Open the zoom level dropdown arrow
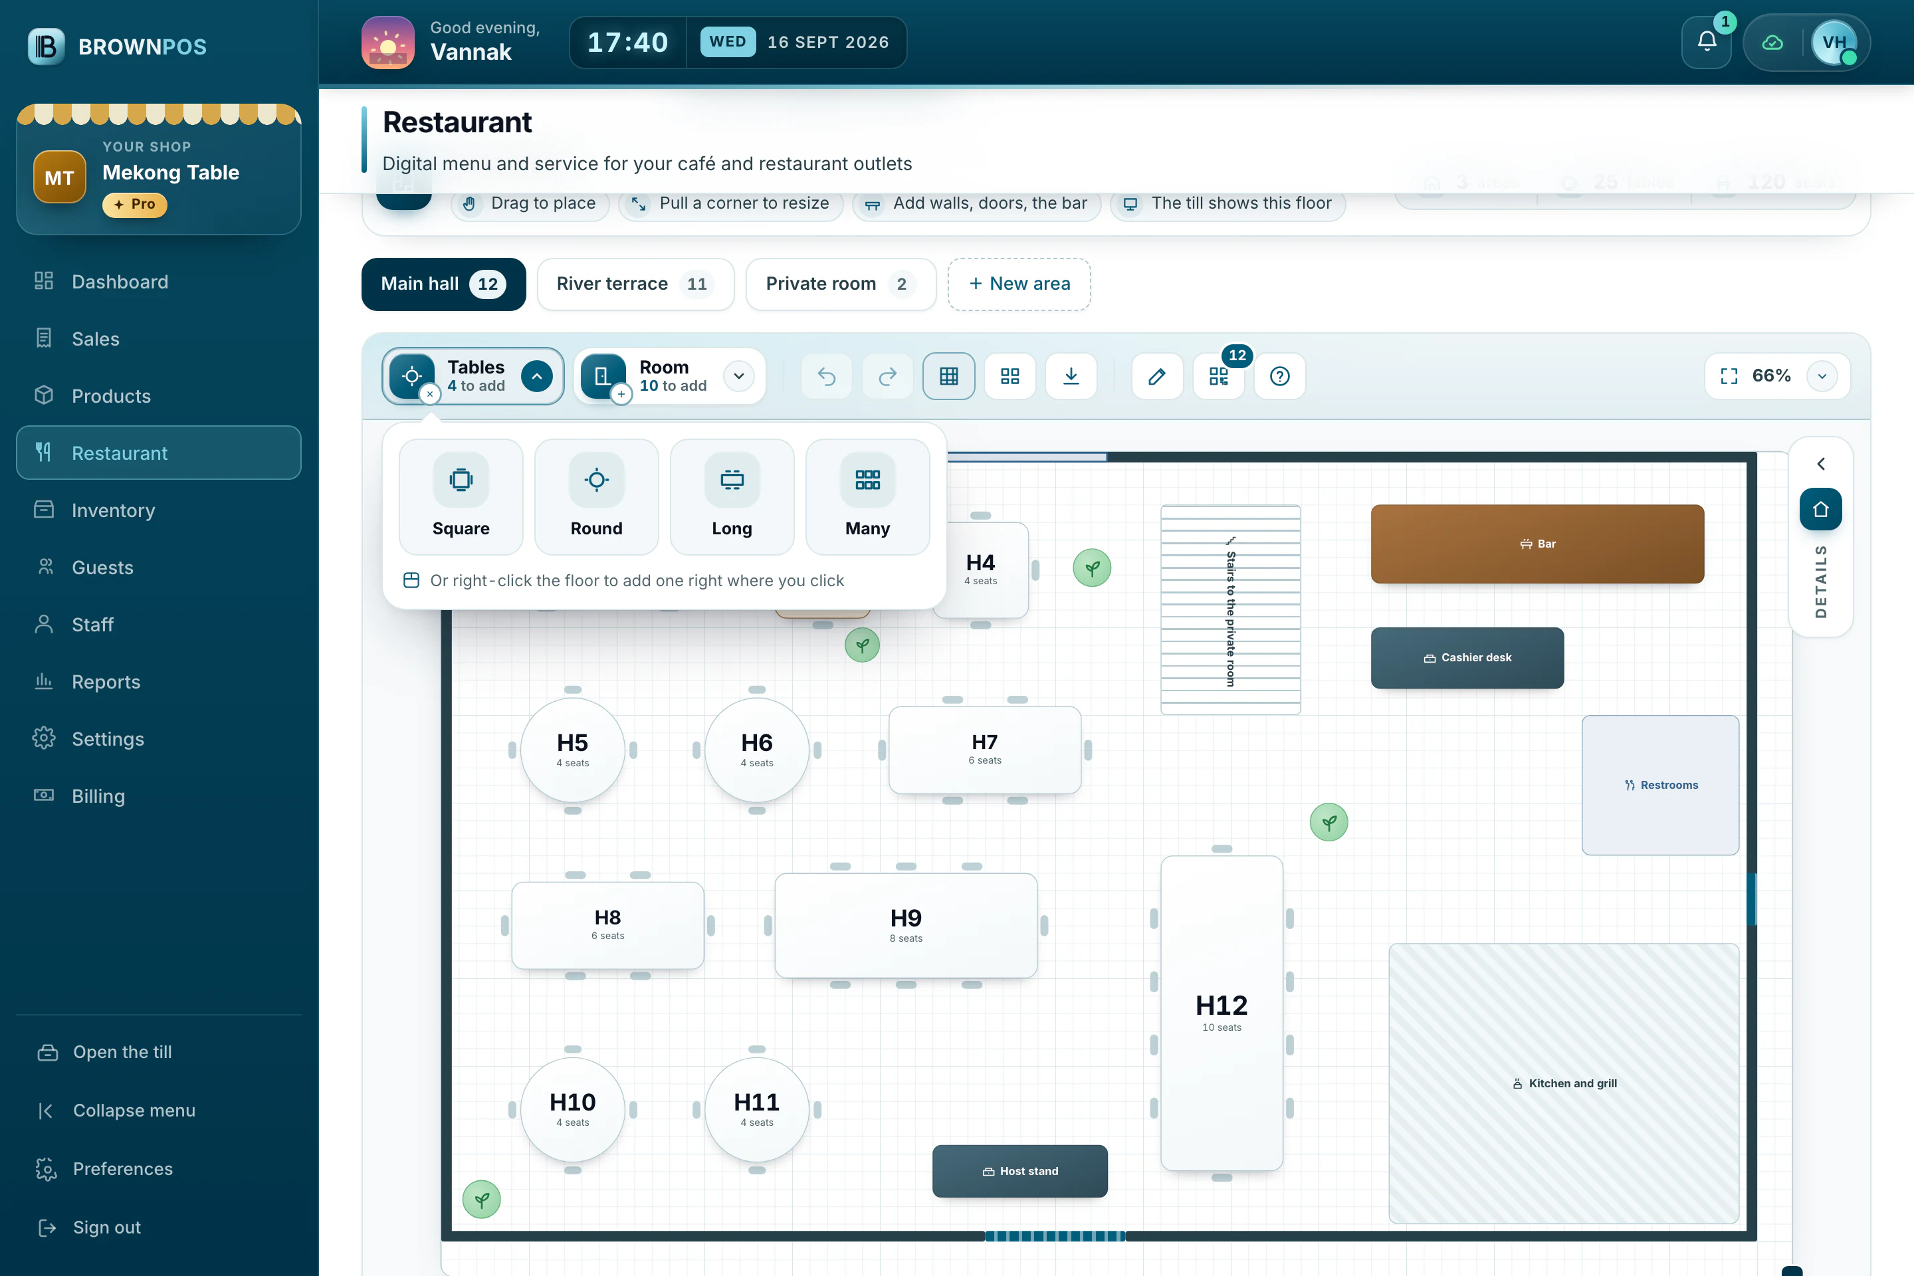Image resolution: width=1914 pixels, height=1276 pixels. 1822,376
